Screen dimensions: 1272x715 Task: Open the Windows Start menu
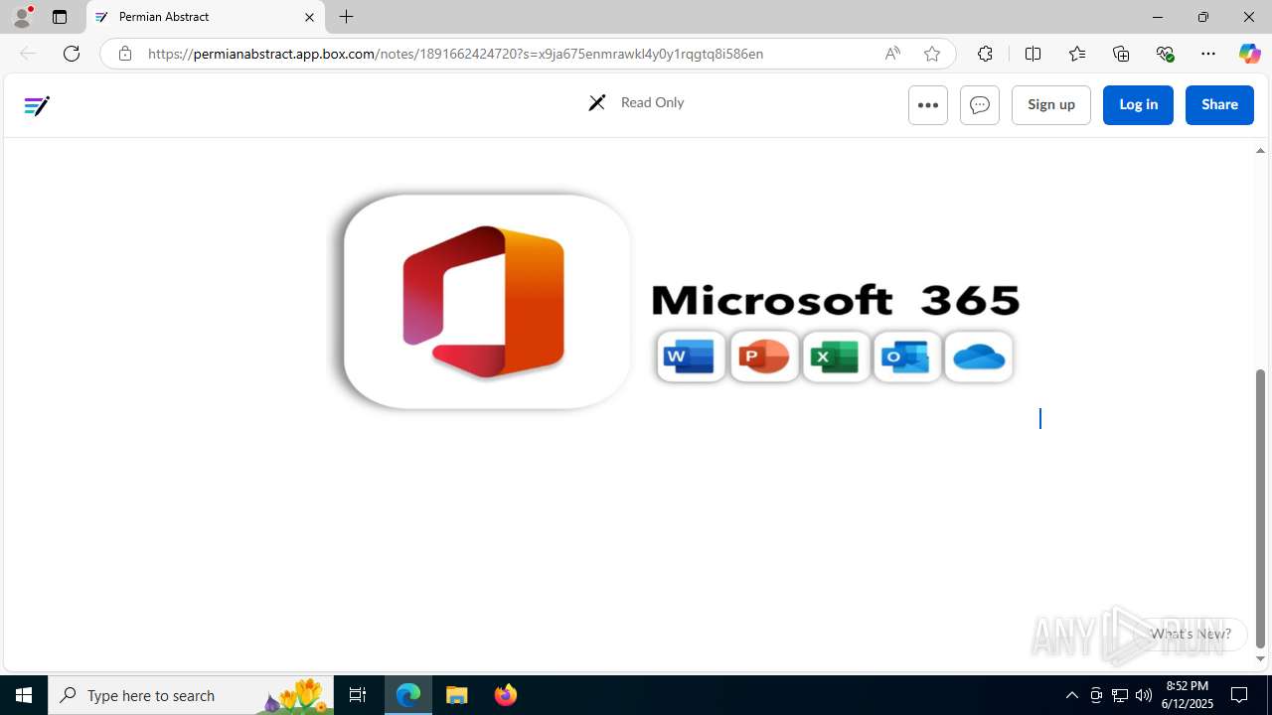click(x=24, y=695)
